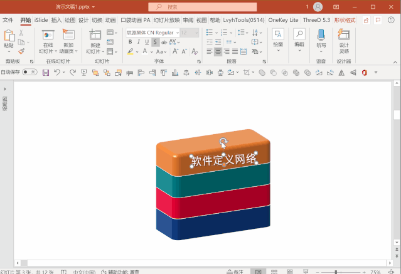This screenshot has height=274, width=401.
Task: Toggle Underline formatting
Action: click(x=147, y=42)
